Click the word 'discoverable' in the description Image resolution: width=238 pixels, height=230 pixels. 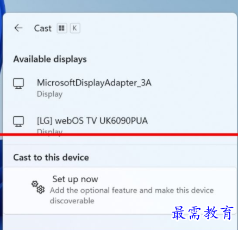(x=72, y=201)
